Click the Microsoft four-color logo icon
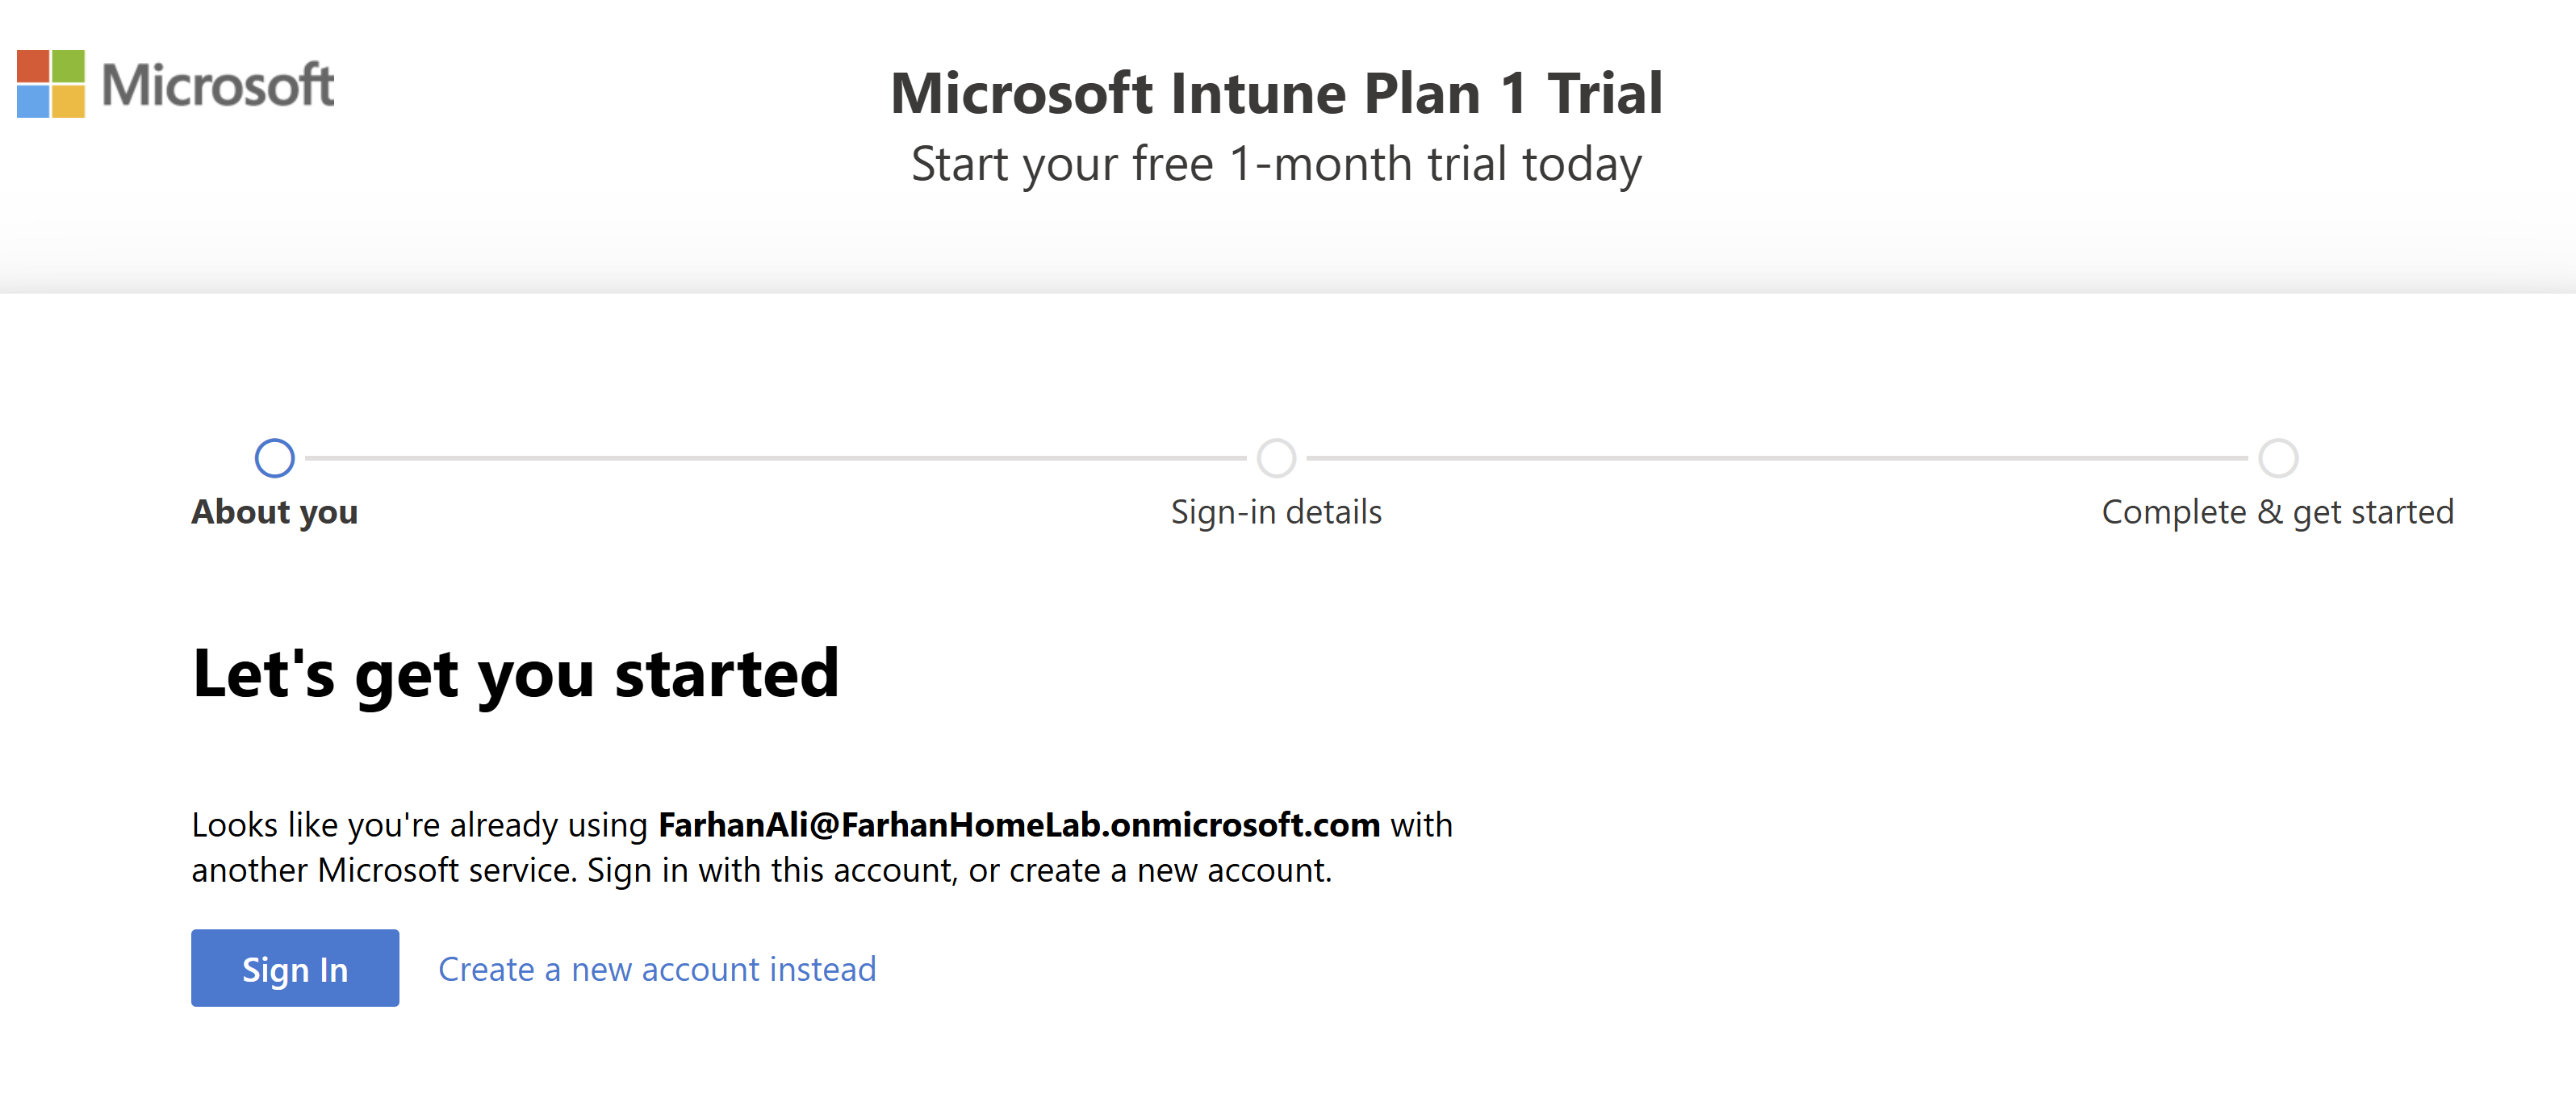This screenshot has width=2576, height=1106. [x=51, y=84]
